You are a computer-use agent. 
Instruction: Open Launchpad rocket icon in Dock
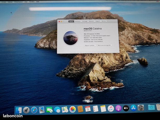pyautogui.click(x=26, y=110)
